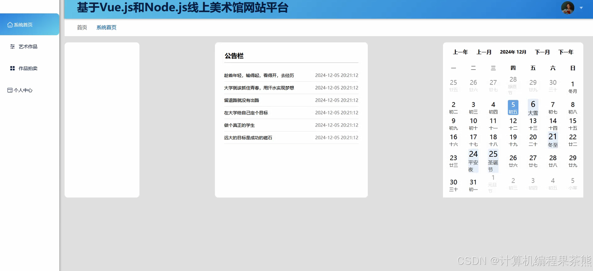Screen dimensions: 593x271
Task: Select date 22 廿二 in calendar
Action: [573, 140]
